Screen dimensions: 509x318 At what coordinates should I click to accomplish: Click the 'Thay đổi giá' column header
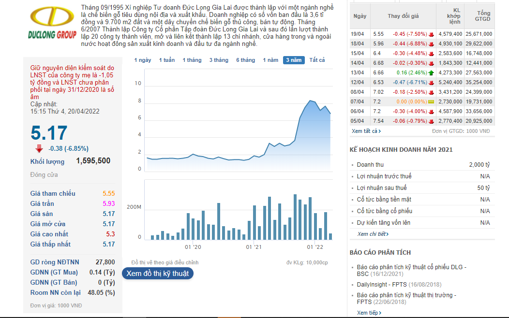[x=403, y=16]
